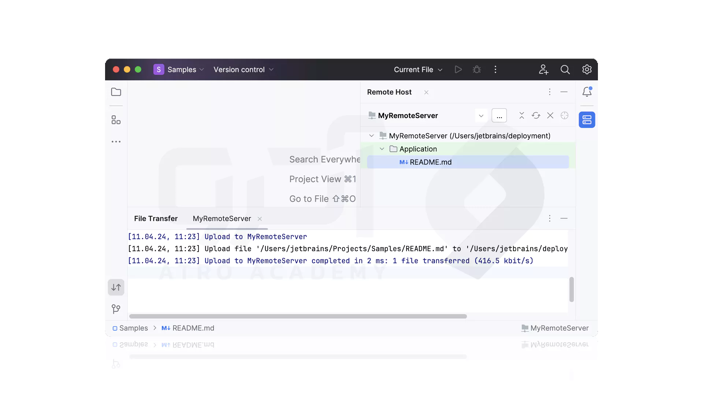Open More Actions menu in title bar
The width and height of the screenshot is (703, 395).
pos(495,69)
